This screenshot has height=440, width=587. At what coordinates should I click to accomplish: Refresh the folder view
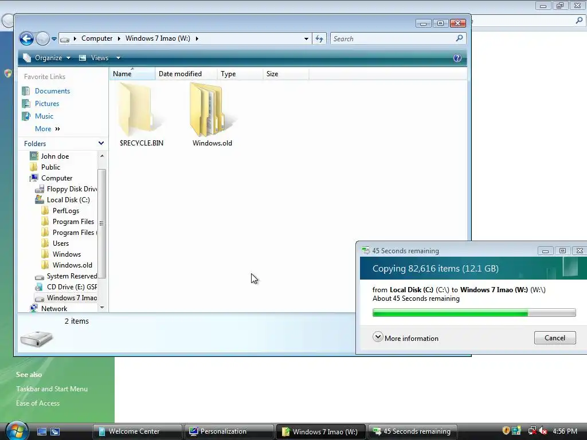[319, 38]
